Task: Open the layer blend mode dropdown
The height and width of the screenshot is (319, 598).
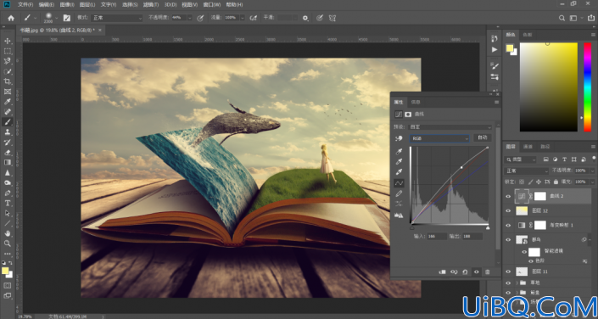Action: (x=526, y=171)
